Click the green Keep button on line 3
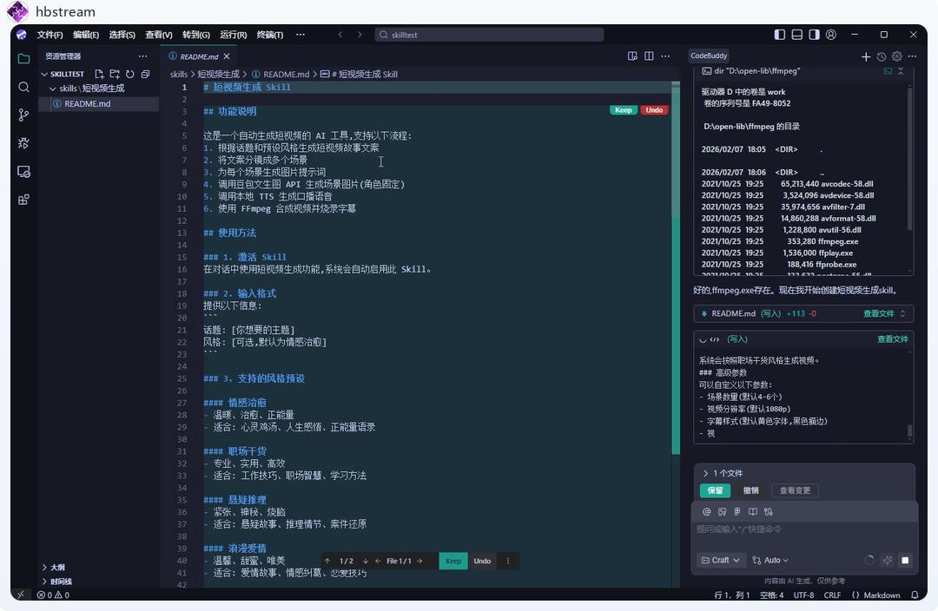The image size is (938, 611). click(624, 110)
